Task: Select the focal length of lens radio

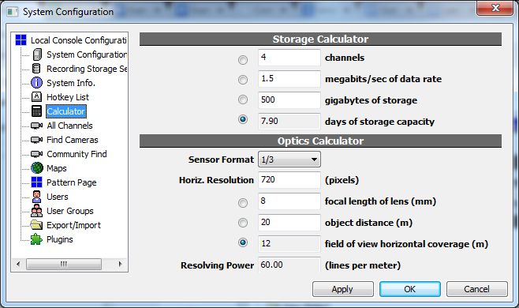Action: coord(243,203)
